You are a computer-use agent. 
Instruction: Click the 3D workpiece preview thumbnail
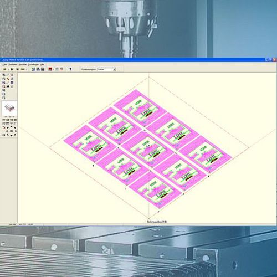coord(9,108)
